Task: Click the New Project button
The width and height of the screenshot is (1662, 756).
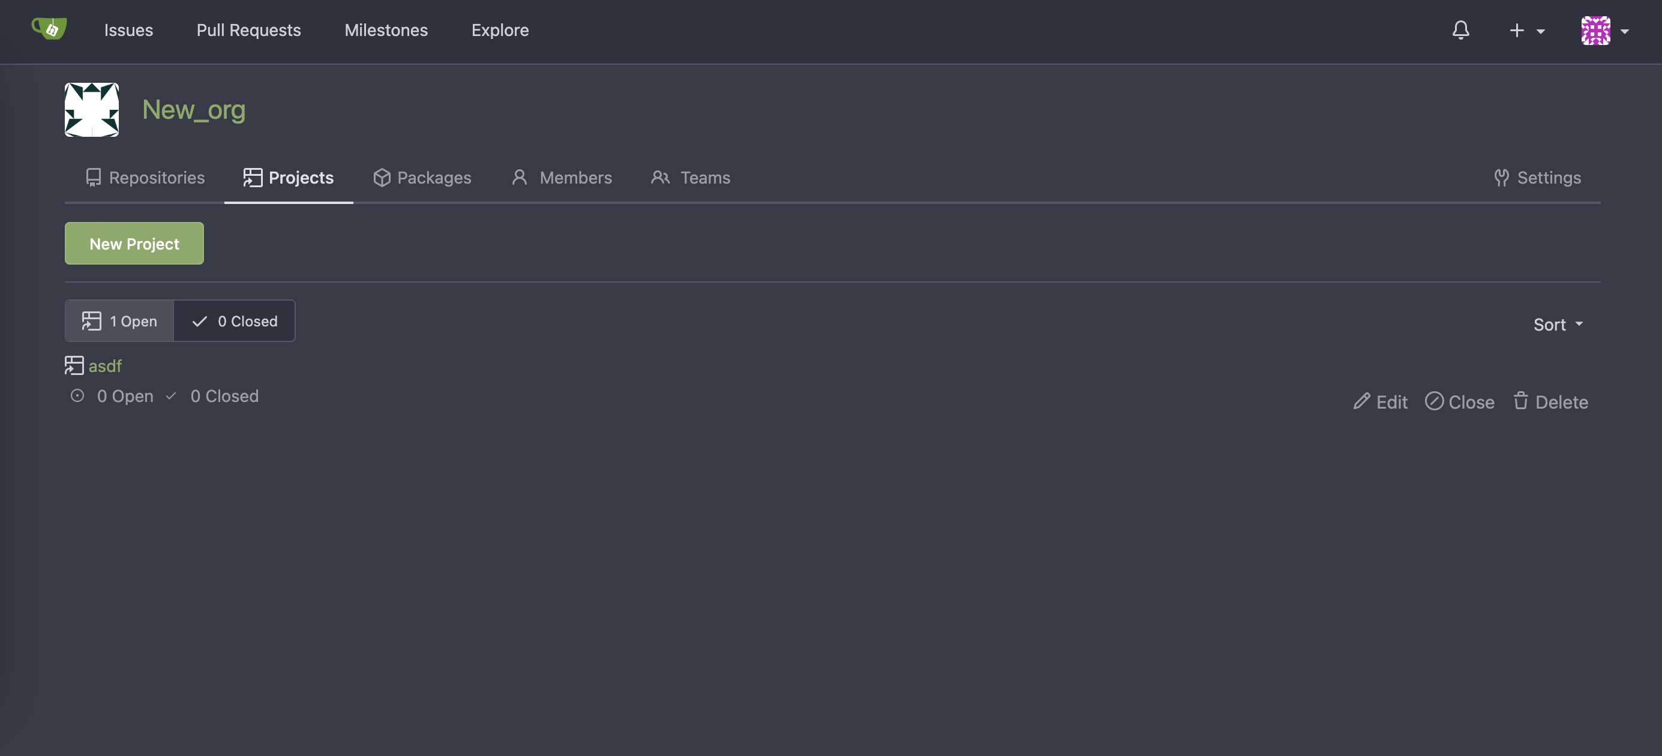Action: (x=134, y=243)
